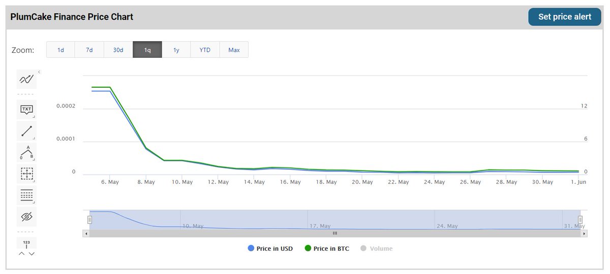Click the toolbar up arrow
This screenshot has width=610, height=274.
pyautogui.click(x=21, y=254)
